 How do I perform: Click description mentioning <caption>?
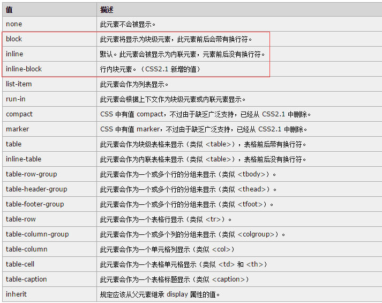[175, 279]
